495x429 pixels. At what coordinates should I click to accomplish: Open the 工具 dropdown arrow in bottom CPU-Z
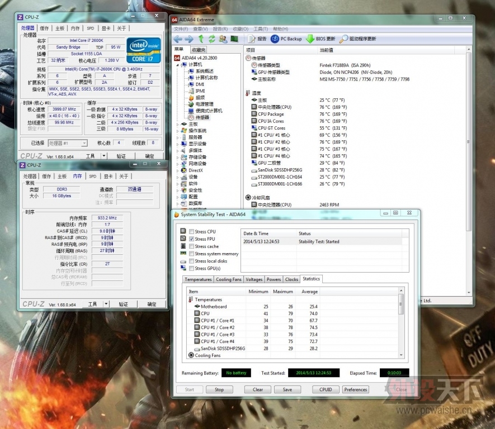(106, 304)
